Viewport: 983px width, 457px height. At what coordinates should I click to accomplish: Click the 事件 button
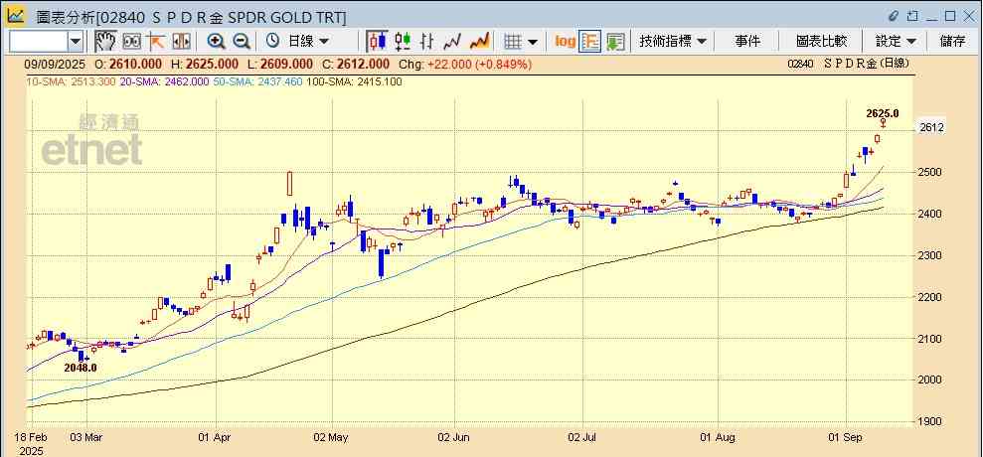tap(747, 42)
